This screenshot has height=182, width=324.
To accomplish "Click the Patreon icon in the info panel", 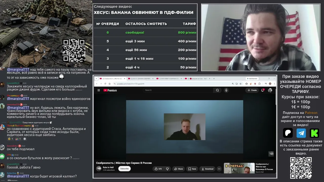I will pyautogui.click(x=288, y=133).
